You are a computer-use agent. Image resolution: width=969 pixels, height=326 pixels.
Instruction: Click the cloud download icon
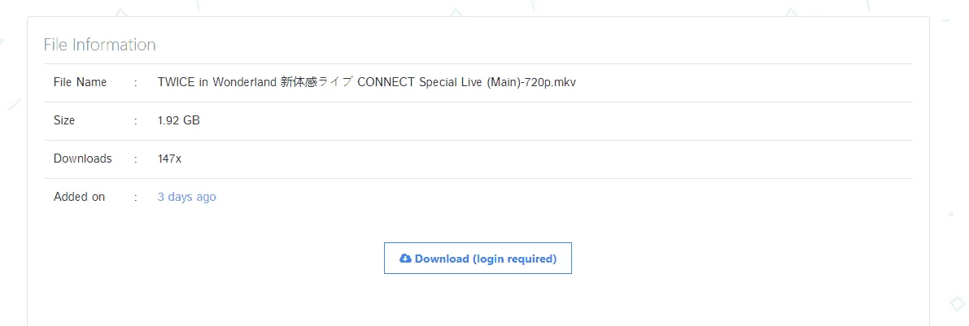(x=406, y=259)
